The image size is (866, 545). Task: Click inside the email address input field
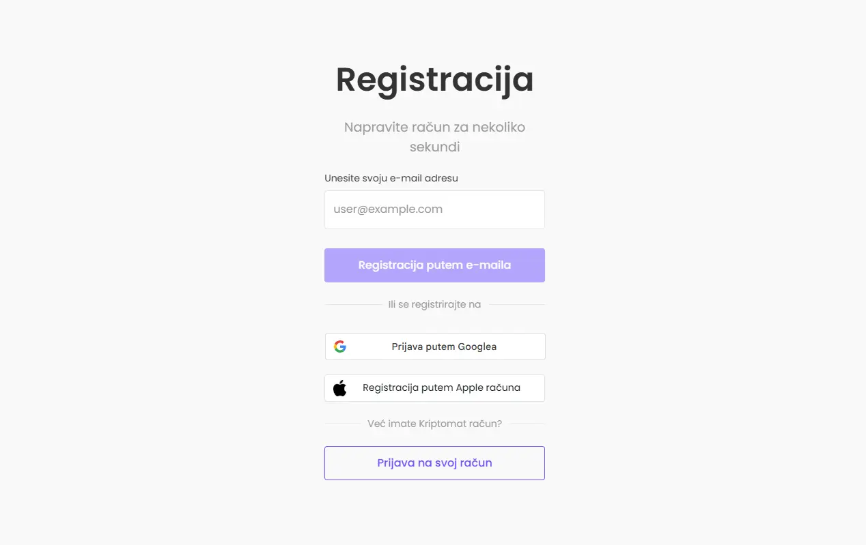(434, 209)
